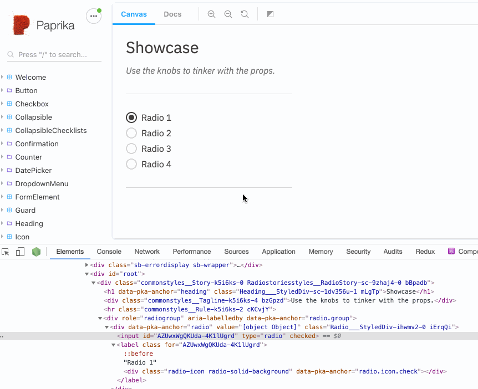Viewport: 478px width, 389px height.
Task: Select the Radio 3 option
Action: tap(131, 149)
